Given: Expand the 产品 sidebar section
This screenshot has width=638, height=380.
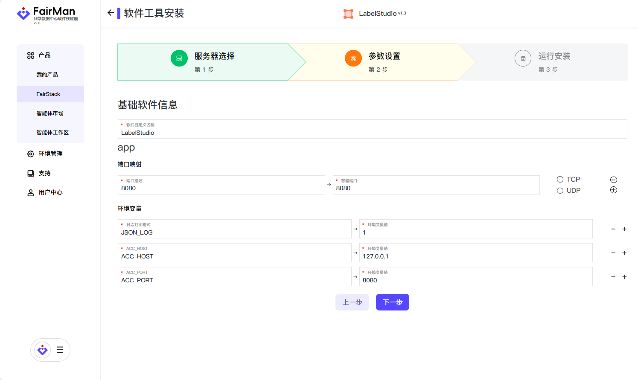Looking at the screenshot, I should (44, 55).
